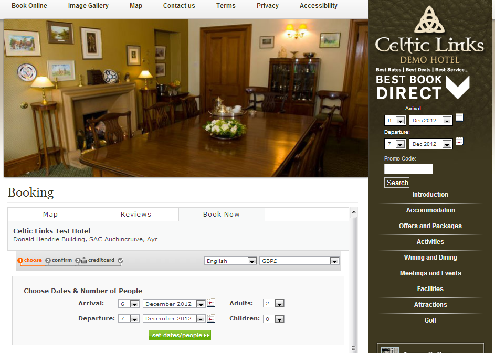The height and width of the screenshot is (353, 495).
Task: Click the Best Book Direct banner
Action: click(423, 84)
